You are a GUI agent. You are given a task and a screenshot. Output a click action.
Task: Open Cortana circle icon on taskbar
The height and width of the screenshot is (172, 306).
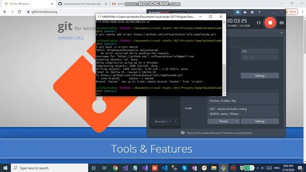(x=94, y=168)
